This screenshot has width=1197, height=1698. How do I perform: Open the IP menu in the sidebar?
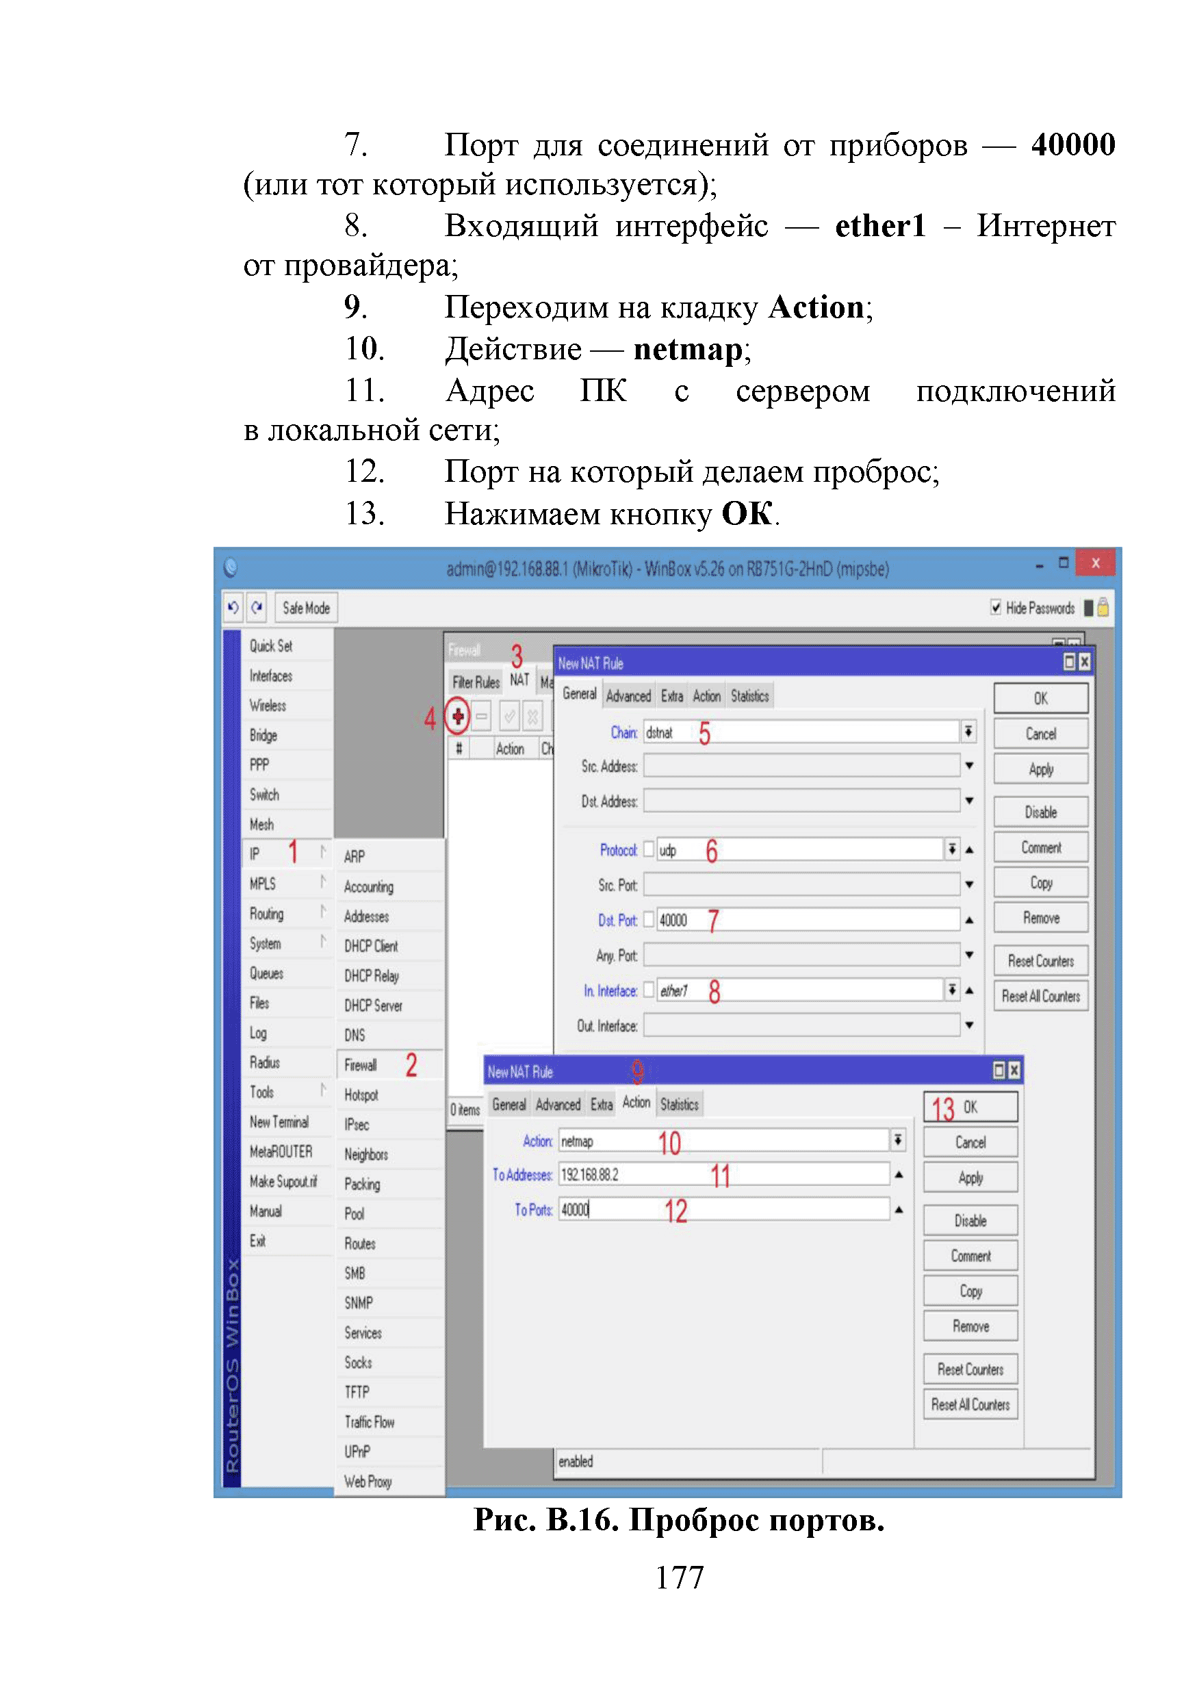(287, 853)
